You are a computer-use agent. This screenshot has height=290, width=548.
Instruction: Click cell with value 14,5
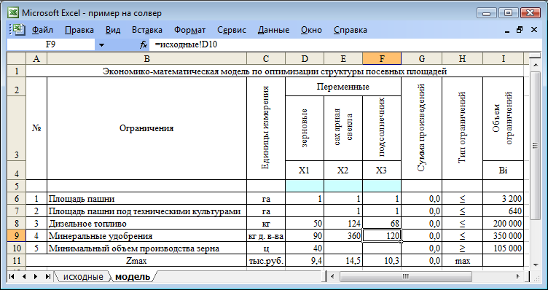(x=343, y=260)
